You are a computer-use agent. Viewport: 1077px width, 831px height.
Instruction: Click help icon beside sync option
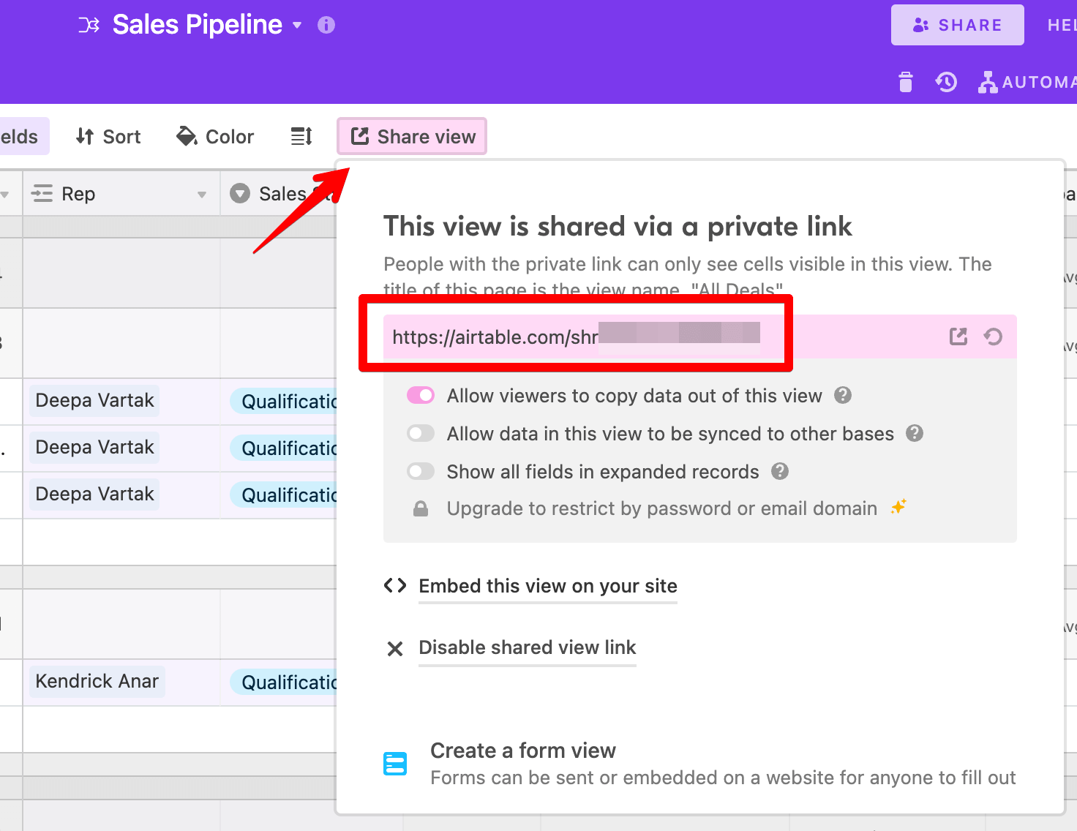pos(915,433)
